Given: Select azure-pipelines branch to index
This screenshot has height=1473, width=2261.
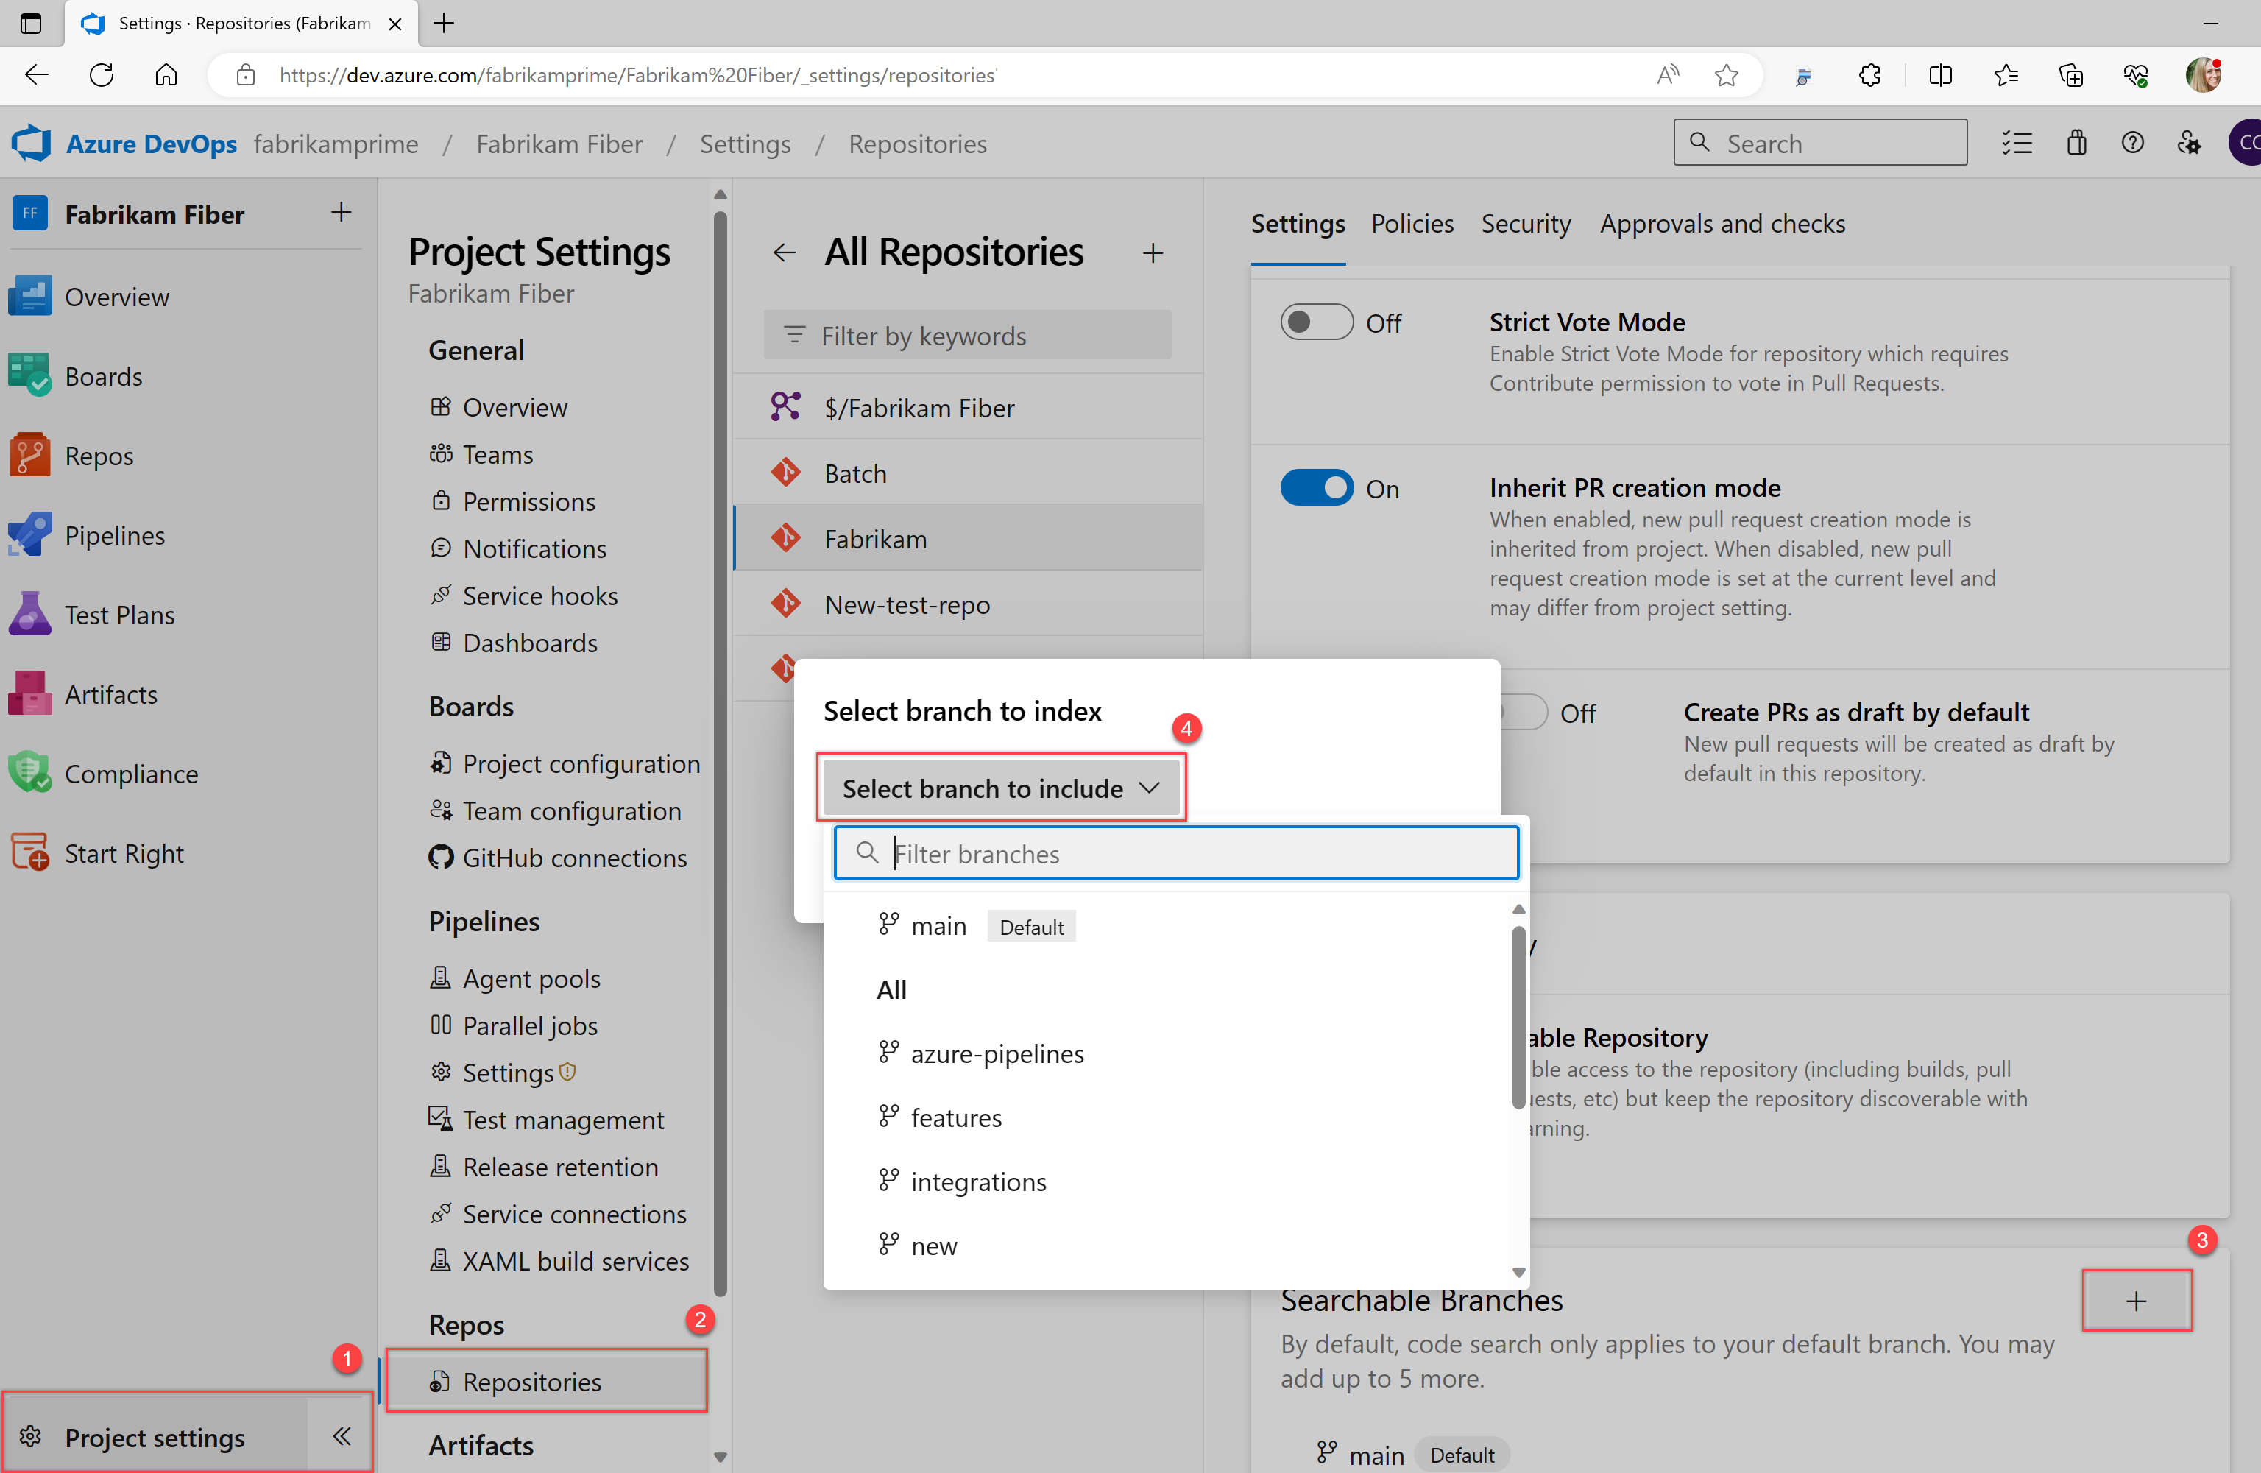Looking at the screenshot, I should [x=999, y=1051].
